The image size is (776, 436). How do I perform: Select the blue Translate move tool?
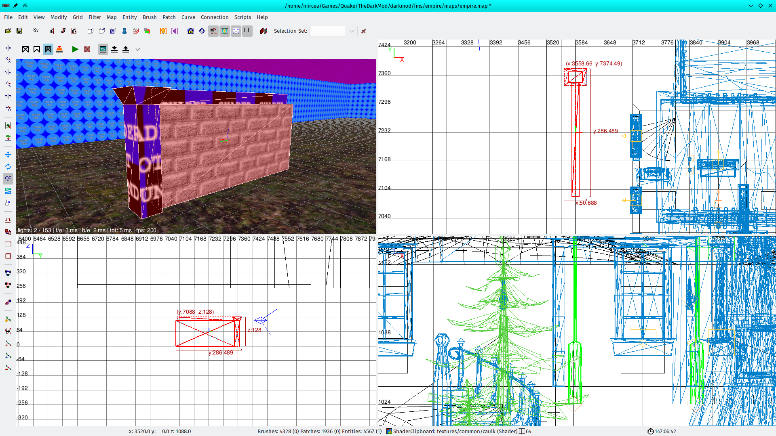tap(8, 155)
